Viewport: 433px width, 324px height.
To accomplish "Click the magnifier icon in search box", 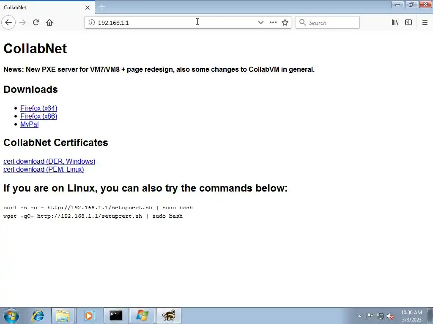I will tap(303, 23).
